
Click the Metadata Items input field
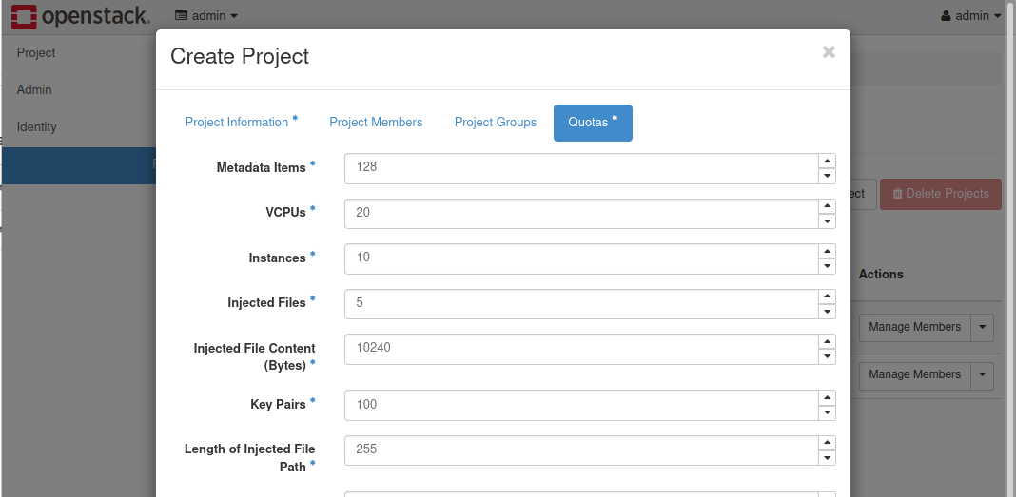[581, 168]
